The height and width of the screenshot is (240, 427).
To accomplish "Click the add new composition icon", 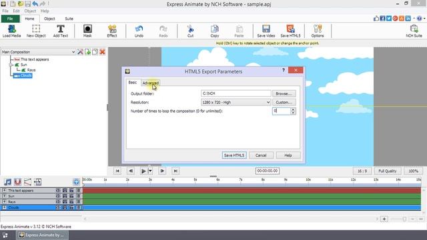I will pyautogui.click(x=87, y=52).
